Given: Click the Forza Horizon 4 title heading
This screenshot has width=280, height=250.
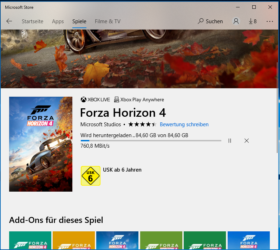Looking at the screenshot, I should pos(123,113).
